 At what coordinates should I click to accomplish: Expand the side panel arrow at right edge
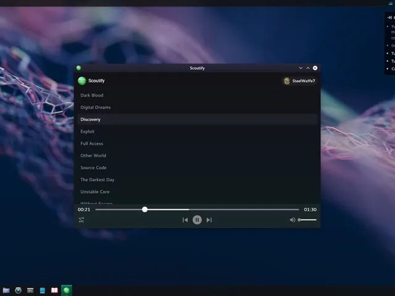[389, 17]
